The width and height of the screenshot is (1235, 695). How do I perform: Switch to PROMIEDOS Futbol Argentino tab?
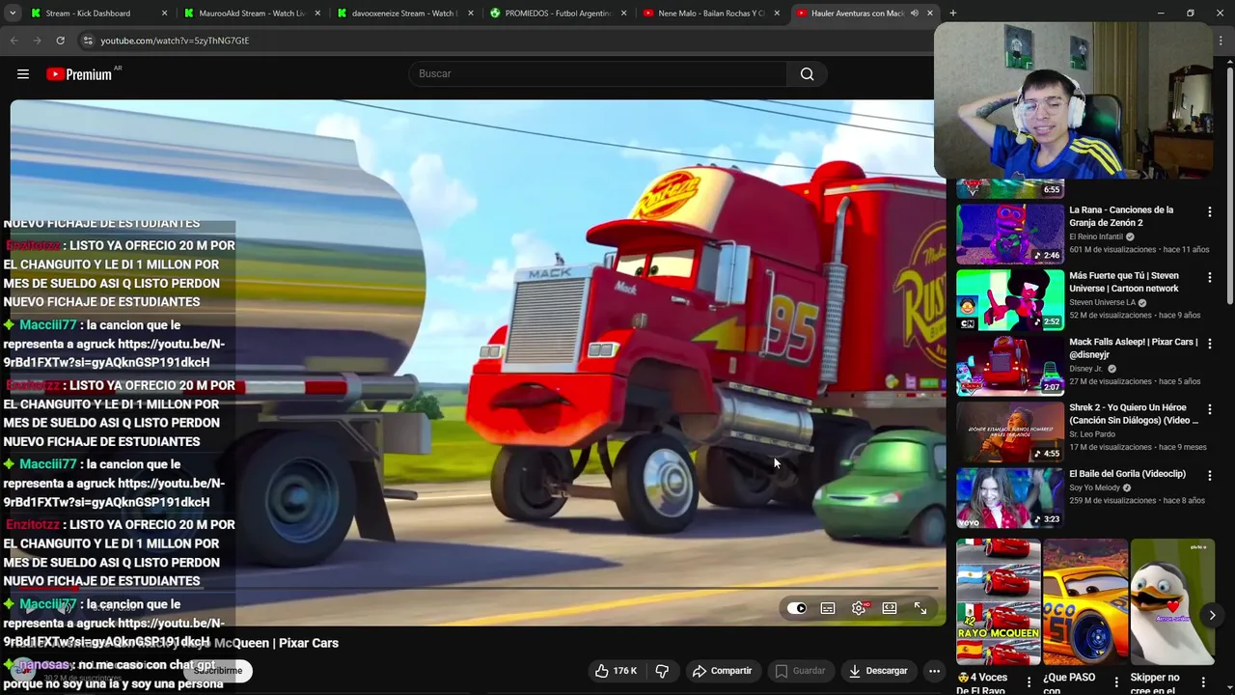pos(557,14)
